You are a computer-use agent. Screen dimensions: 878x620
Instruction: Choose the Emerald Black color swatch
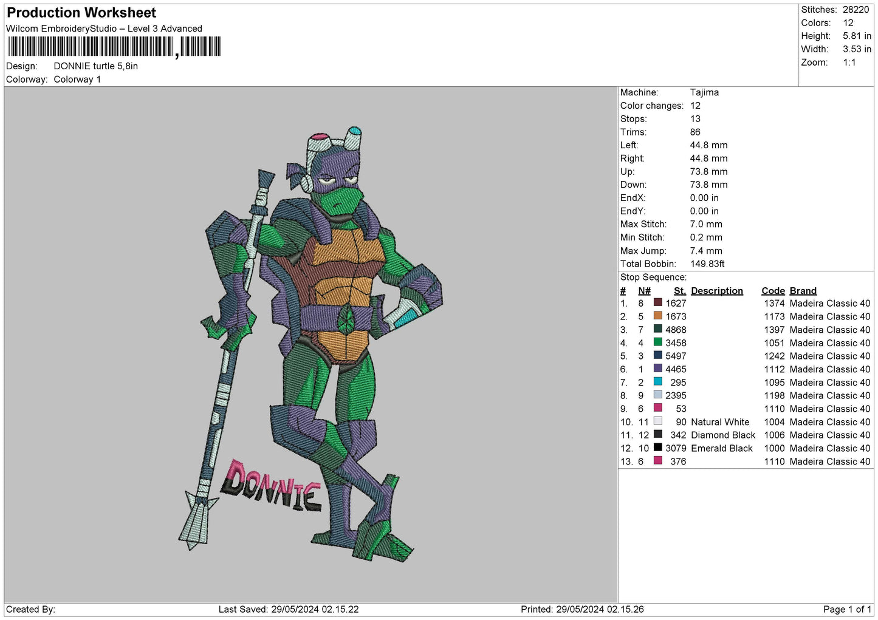coord(657,448)
